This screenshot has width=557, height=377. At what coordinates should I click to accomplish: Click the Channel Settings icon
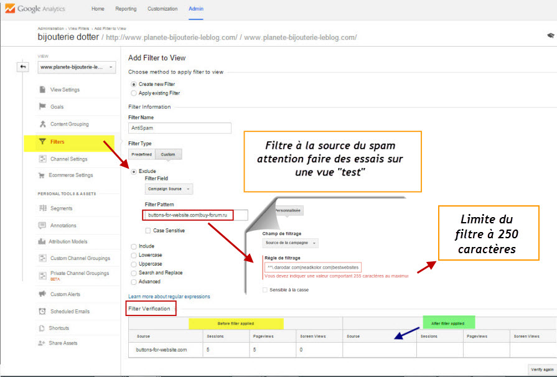[x=42, y=159]
